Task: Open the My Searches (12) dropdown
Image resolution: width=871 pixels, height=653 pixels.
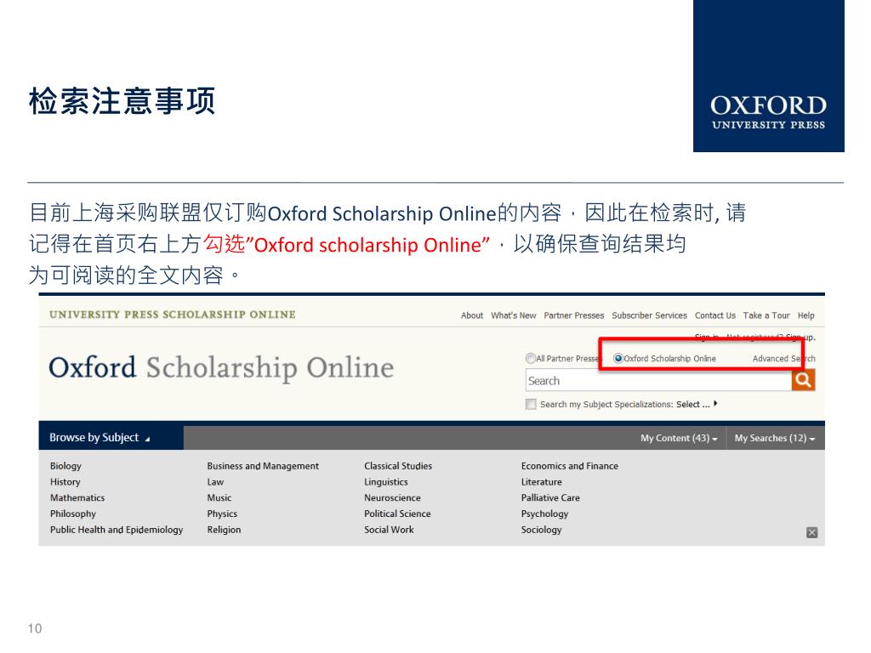Action: tap(774, 438)
